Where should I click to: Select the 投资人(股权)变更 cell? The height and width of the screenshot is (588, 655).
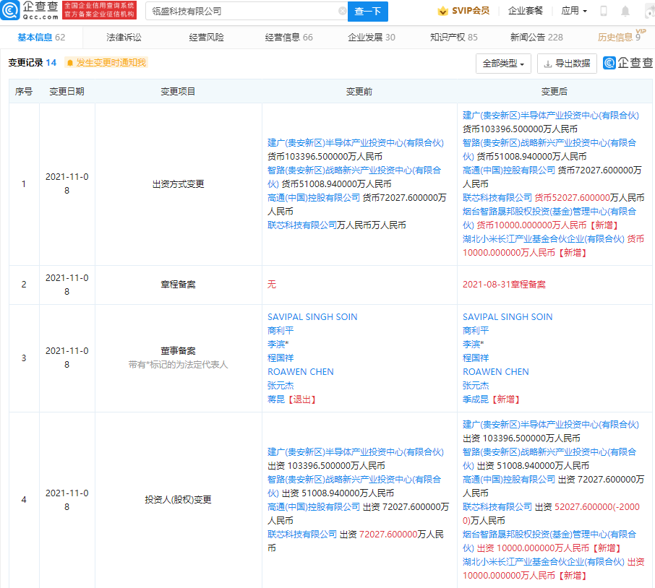(179, 500)
